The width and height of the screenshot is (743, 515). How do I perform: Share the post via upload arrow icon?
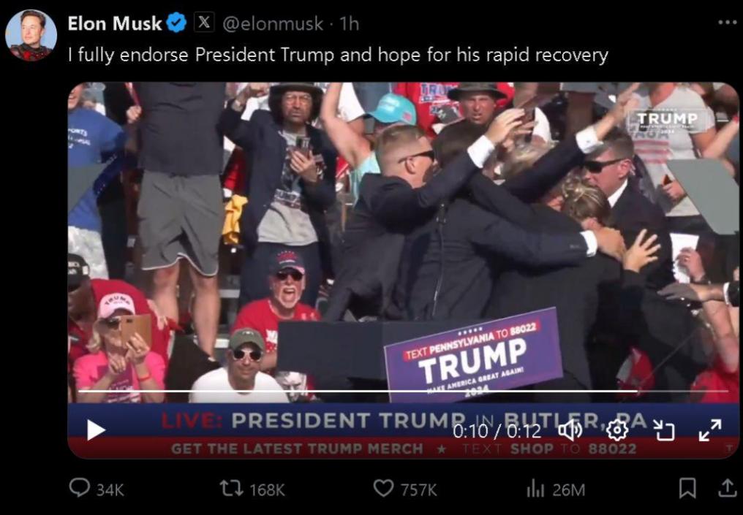[x=727, y=489]
